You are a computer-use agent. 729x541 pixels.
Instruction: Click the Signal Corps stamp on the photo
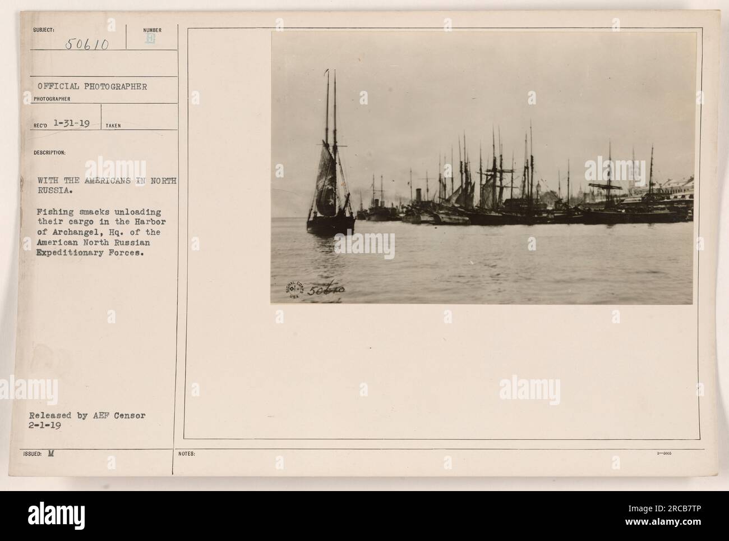pyautogui.click(x=294, y=289)
